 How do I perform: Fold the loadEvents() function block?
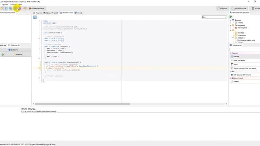pyautogui.click(x=41, y=62)
